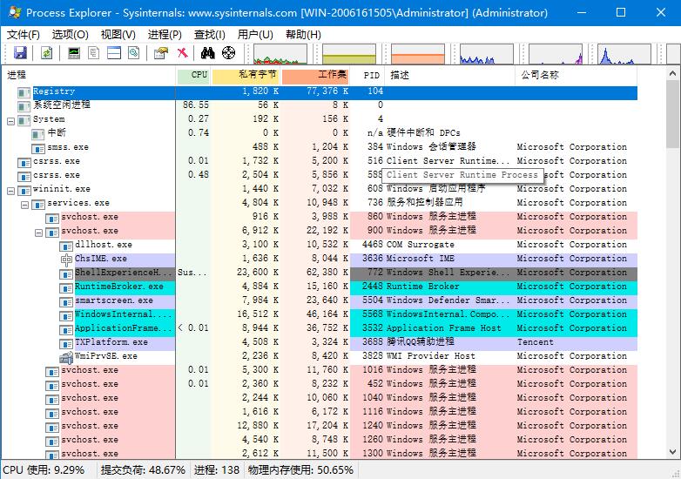The height and width of the screenshot is (479, 681).
Task: Select the 中断 process row
Action: 320,132
